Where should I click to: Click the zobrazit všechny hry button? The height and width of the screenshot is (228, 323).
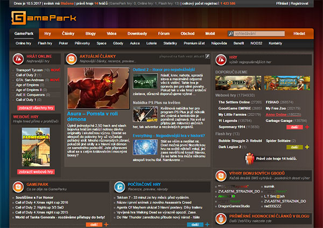pos(36,108)
